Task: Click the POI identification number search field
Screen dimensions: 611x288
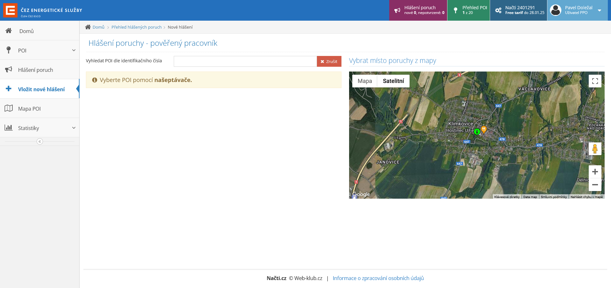Action: click(245, 61)
